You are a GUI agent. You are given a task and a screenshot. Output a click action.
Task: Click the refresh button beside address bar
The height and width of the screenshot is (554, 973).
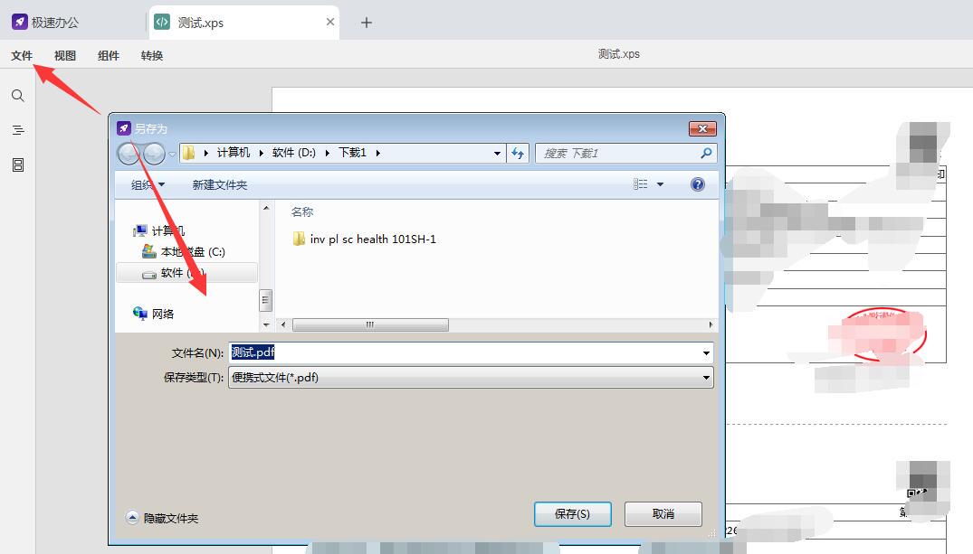518,153
